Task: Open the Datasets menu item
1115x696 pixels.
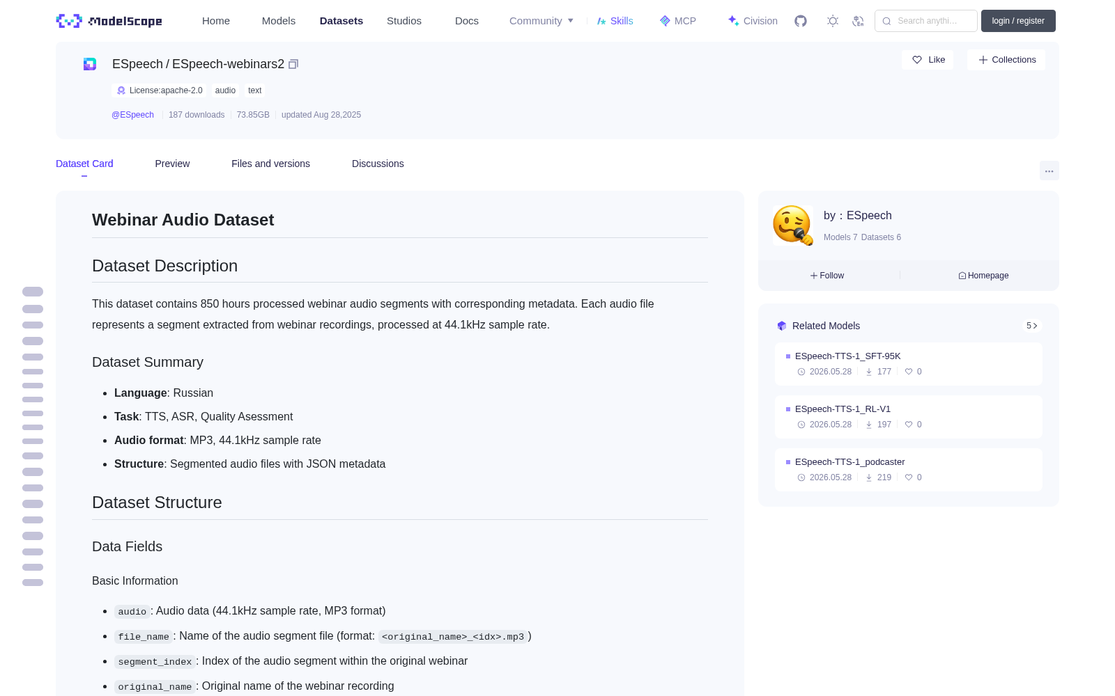Action: tap(341, 21)
